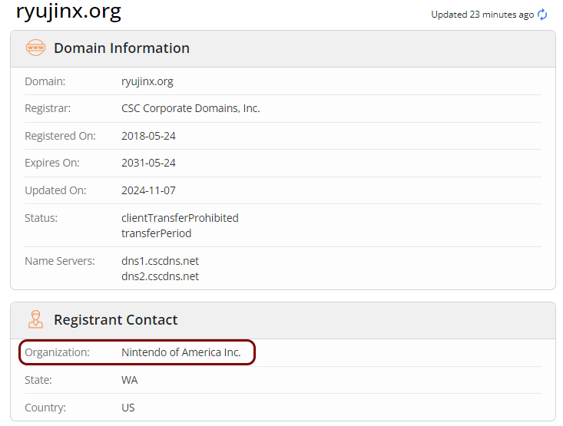Click Nintendo of America Inc. organization
The width and height of the screenshot is (563, 426).
tap(181, 353)
